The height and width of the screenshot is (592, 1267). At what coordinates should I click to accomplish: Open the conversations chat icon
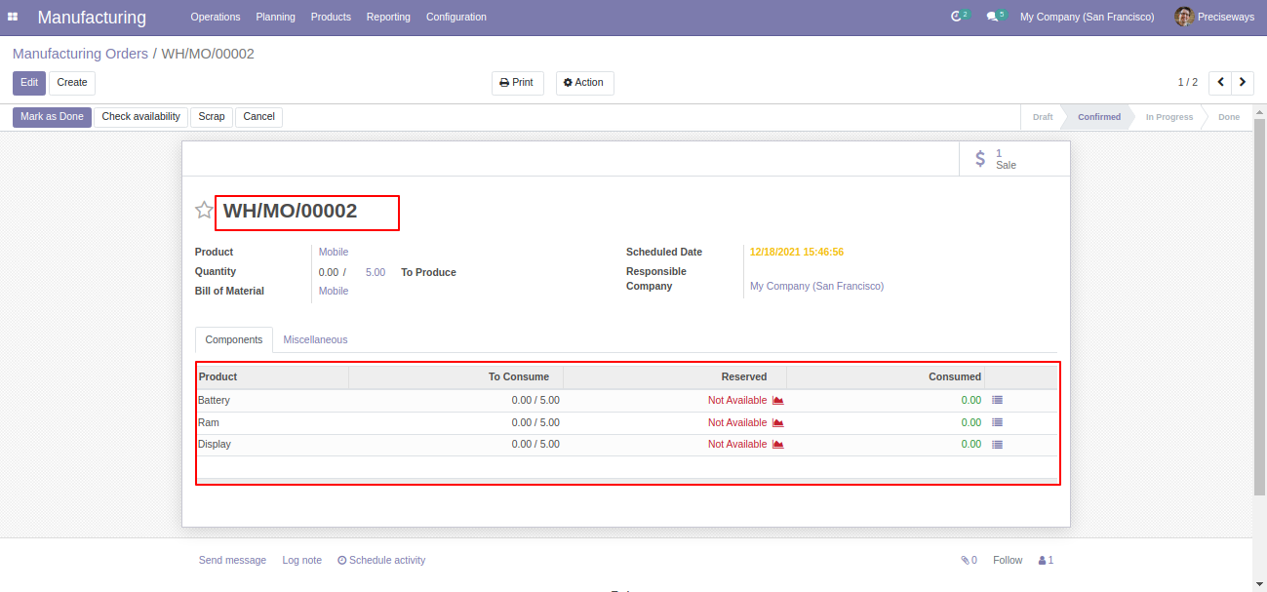[x=992, y=17]
